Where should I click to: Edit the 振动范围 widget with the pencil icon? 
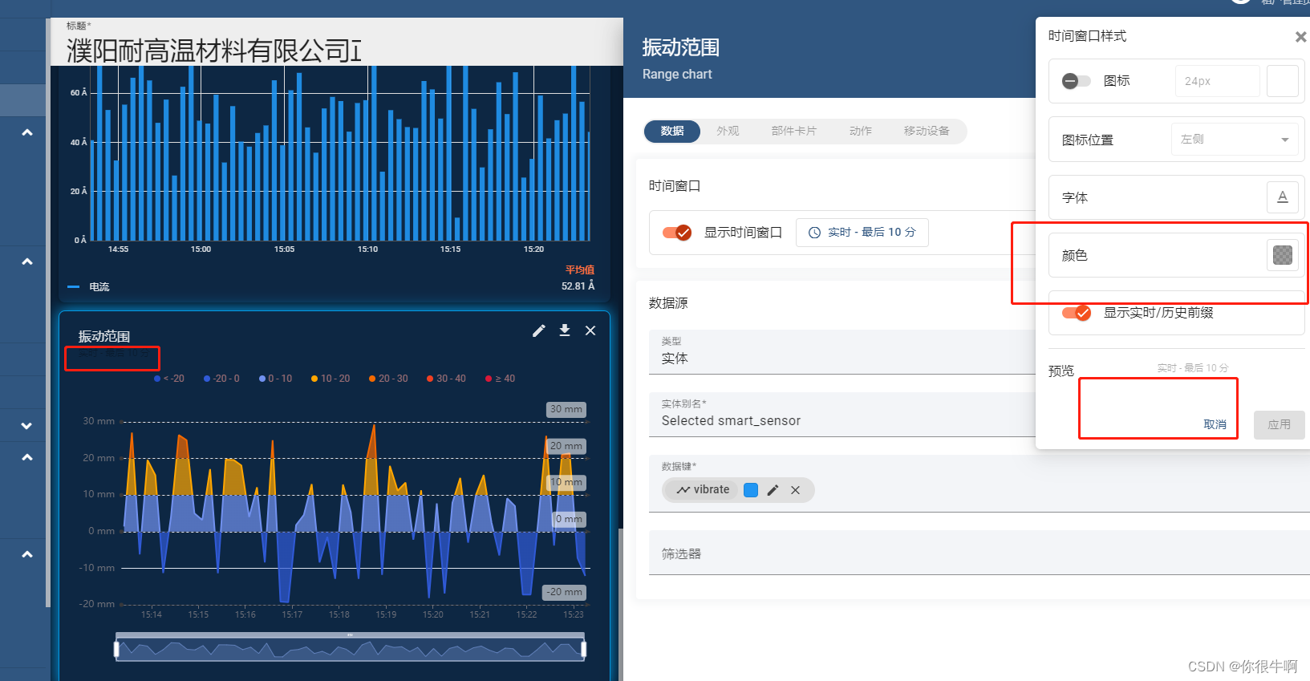pyautogui.click(x=539, y=330)
